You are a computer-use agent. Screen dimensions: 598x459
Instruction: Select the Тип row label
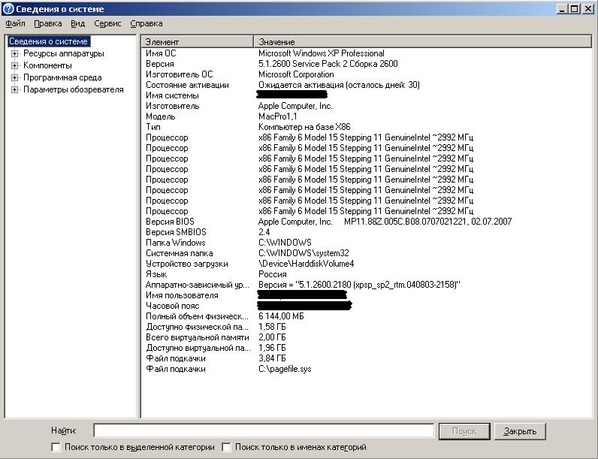[153, 127]
